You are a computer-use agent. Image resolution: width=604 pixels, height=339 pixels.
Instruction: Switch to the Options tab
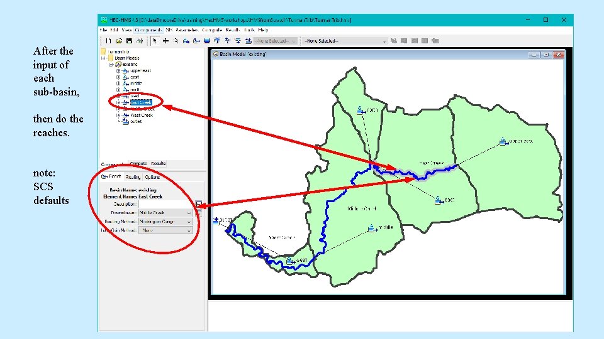tap(152, 177)
